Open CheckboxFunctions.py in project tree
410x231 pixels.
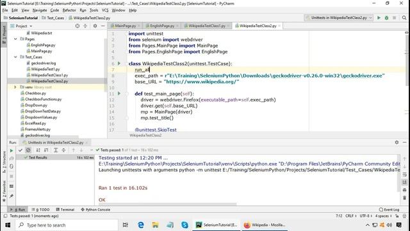tap(43, 99)
